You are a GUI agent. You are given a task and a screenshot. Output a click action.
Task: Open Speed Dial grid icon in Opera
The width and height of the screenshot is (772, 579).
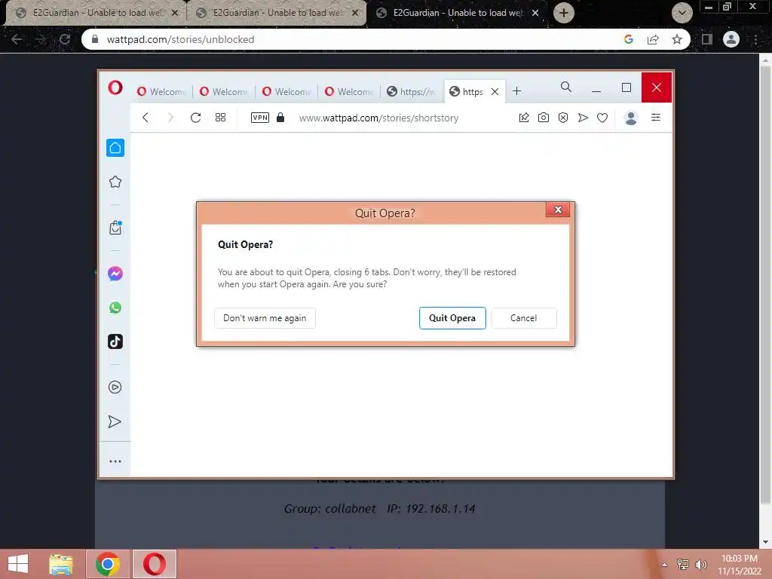[x=221, y=117]
